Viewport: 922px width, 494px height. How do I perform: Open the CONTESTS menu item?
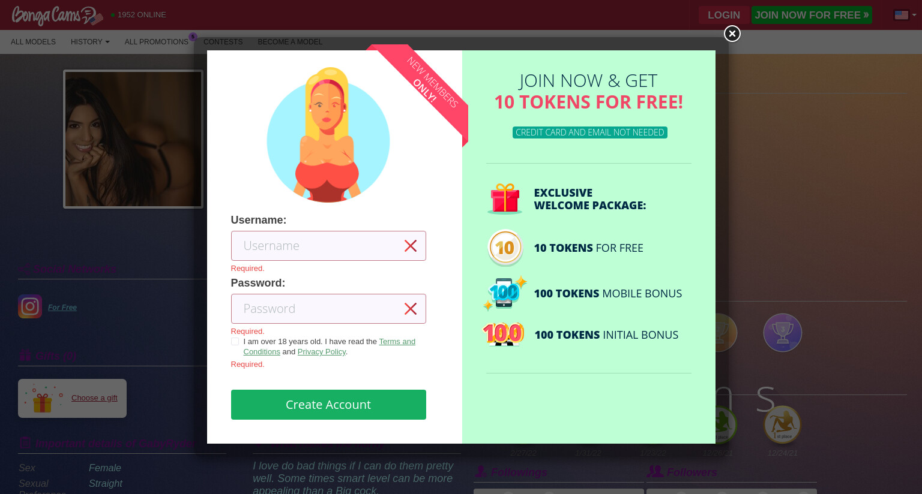pos(223,42)
